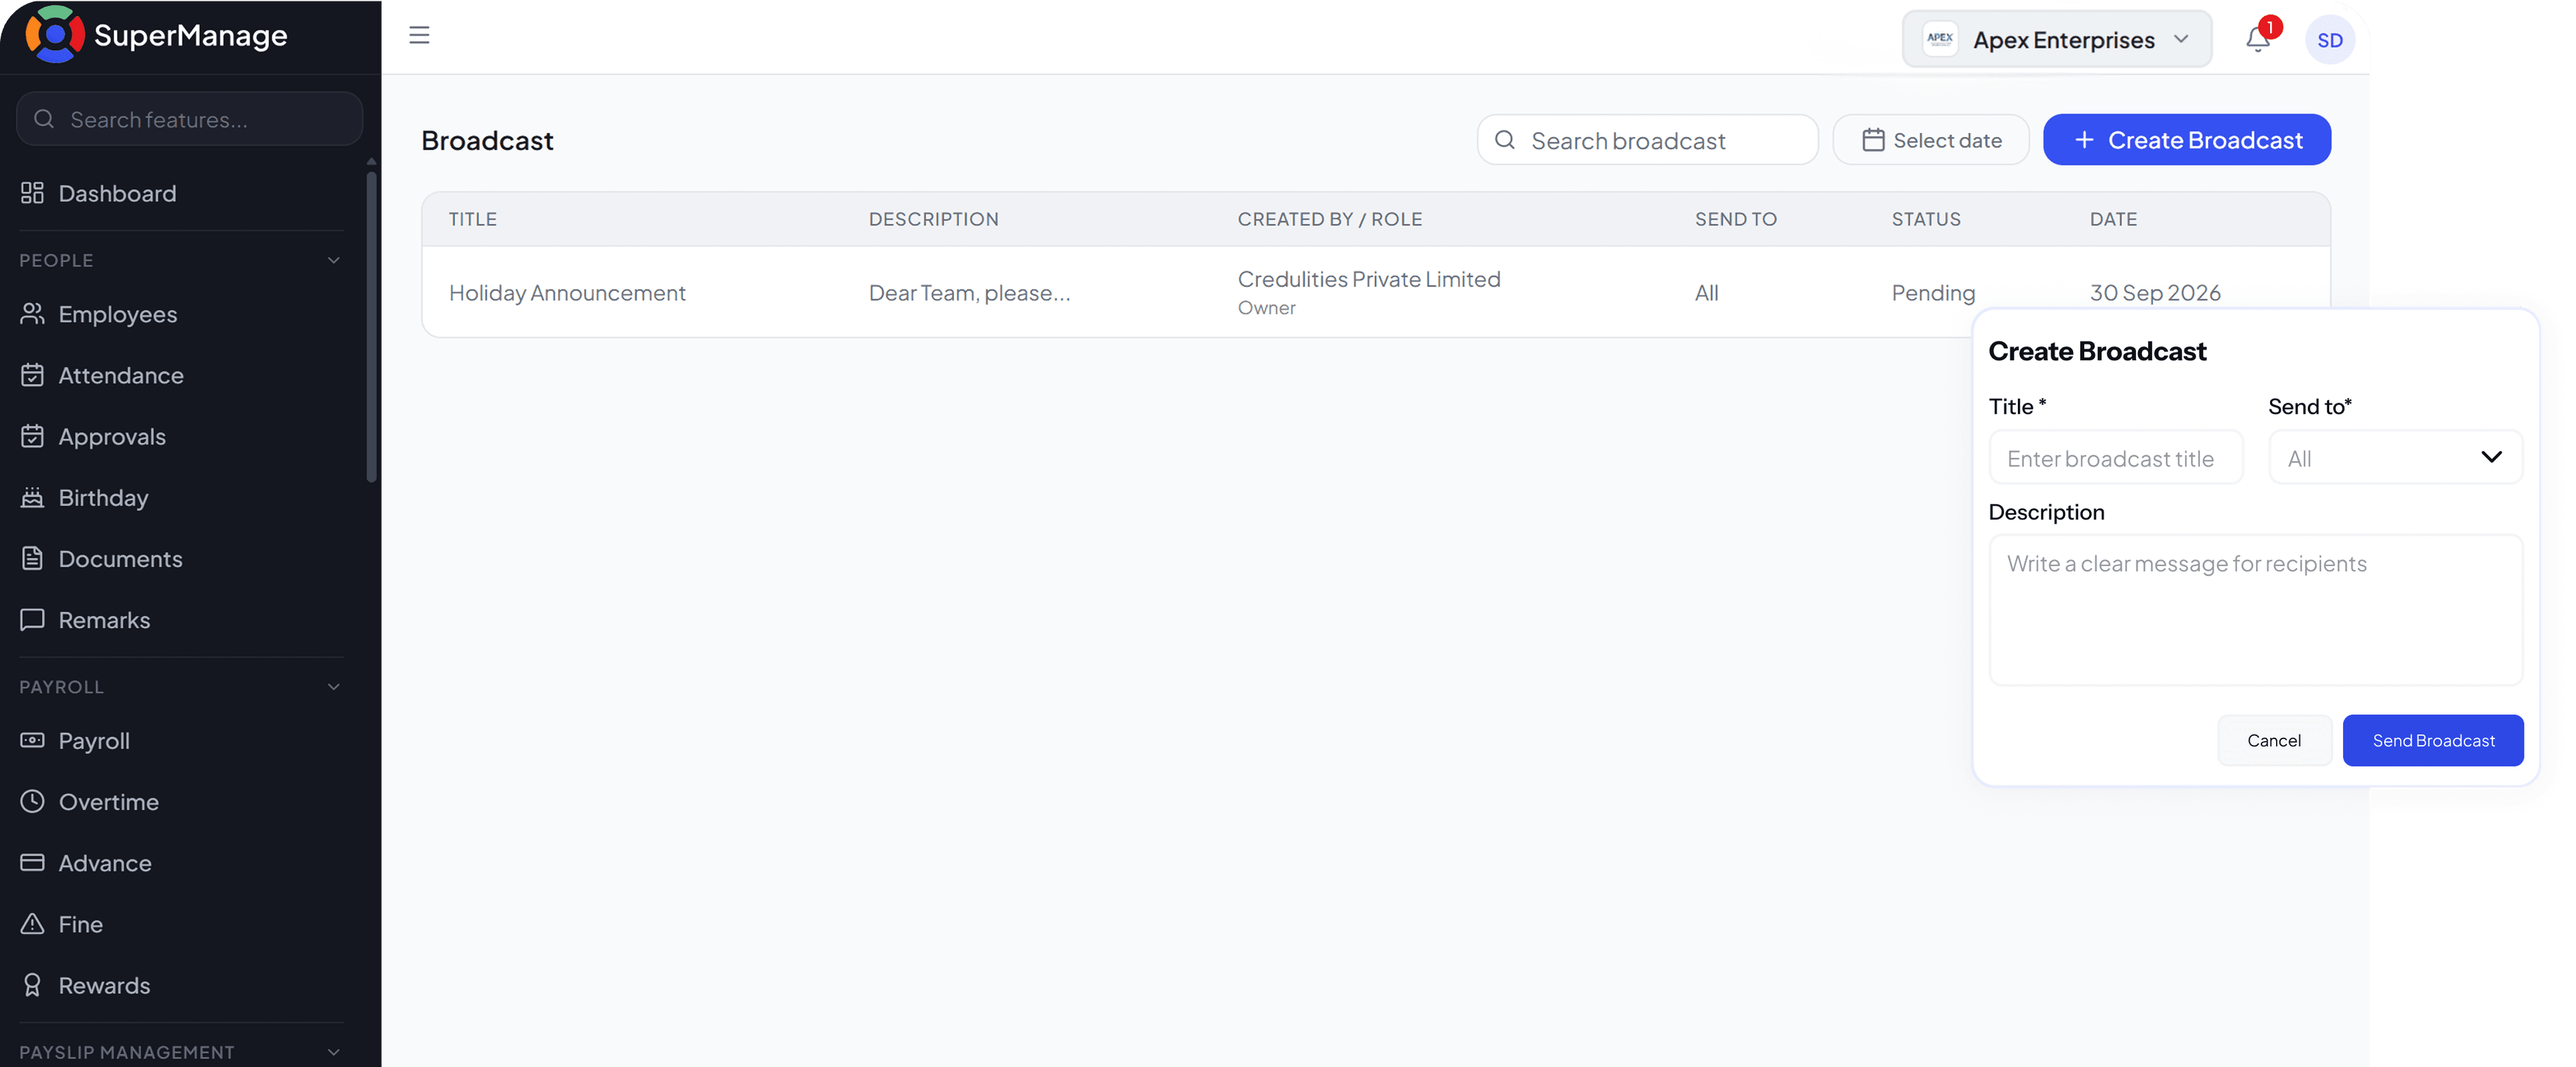Screen dimensions: 2576x1067
Task: Click the Advance card icon
Action: pyautogui.click(x=32, y=862)
